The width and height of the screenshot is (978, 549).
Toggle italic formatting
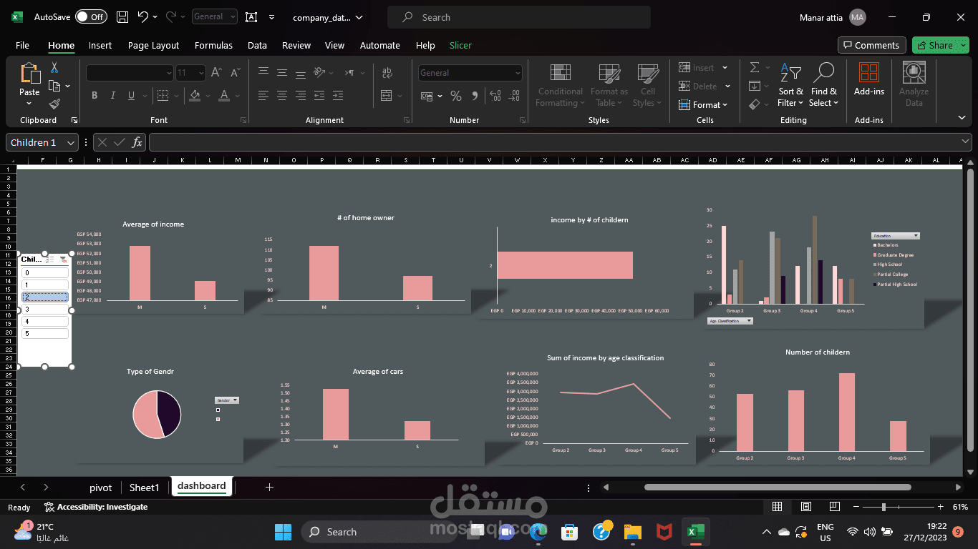click(112, 94)
